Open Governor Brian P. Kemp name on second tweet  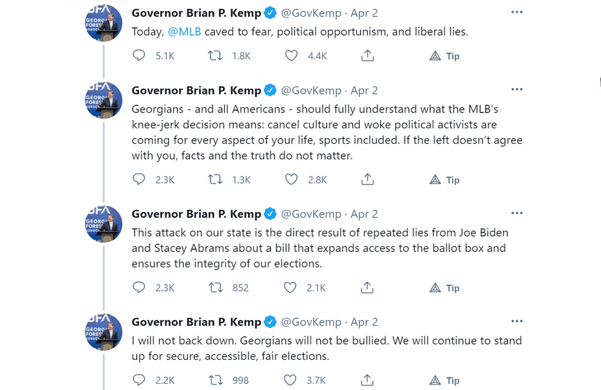(196, 90)
